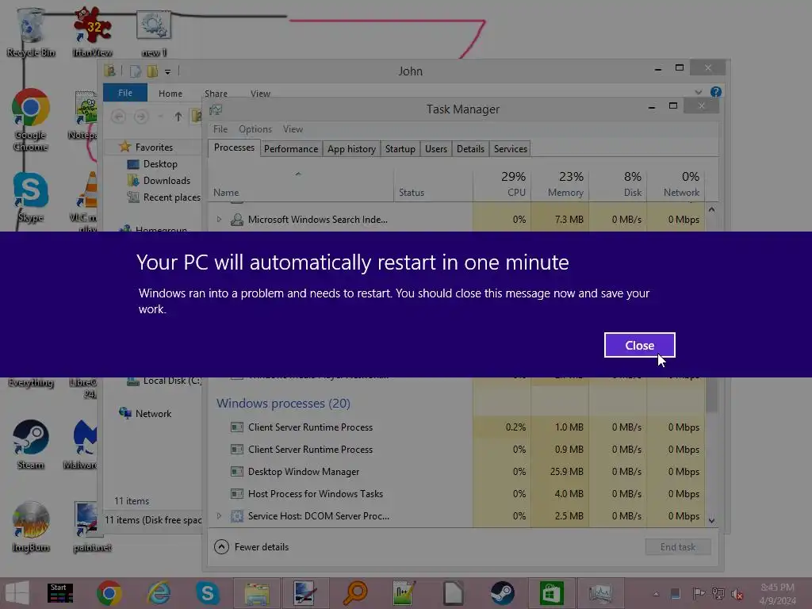Click Start menu replacement icon on taskbar
The image size is (812, 609).
tap(60, 593)
